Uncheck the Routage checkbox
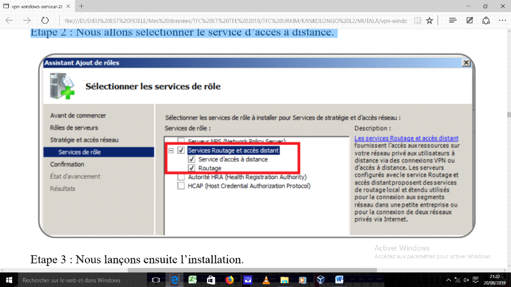The image size is (511, 287). pyautogui.click(x=191, y=168)
